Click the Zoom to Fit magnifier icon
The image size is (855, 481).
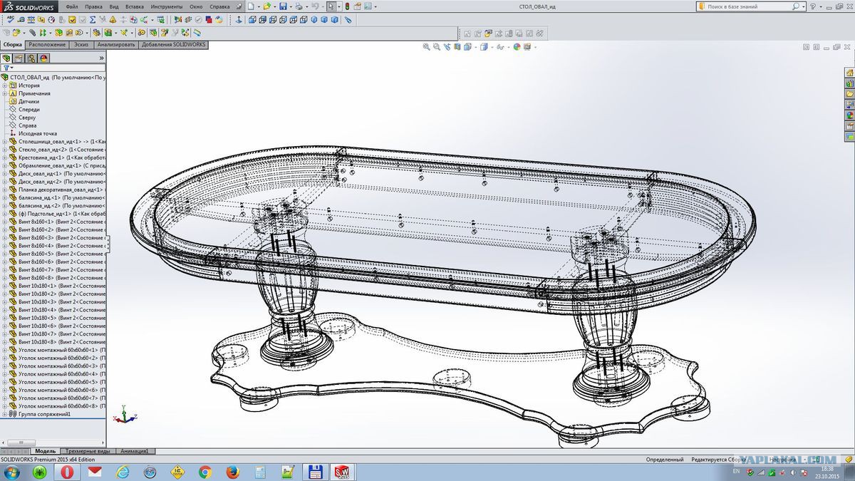(426, 47)
